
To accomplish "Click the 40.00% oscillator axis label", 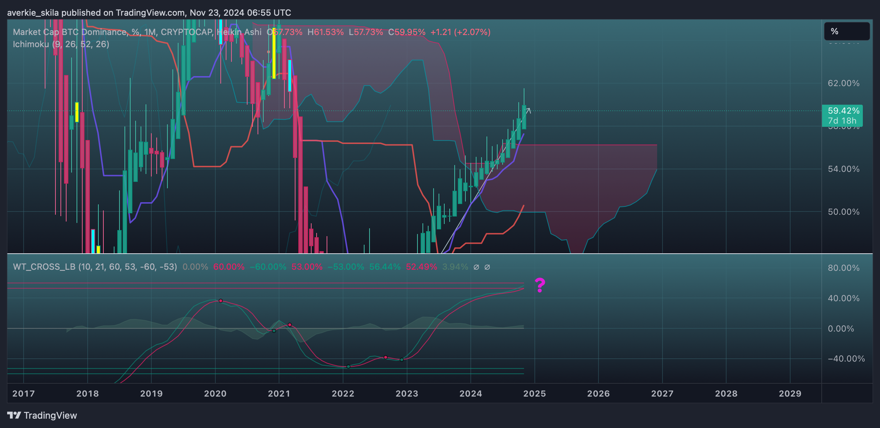I will (x=844, y=298).
